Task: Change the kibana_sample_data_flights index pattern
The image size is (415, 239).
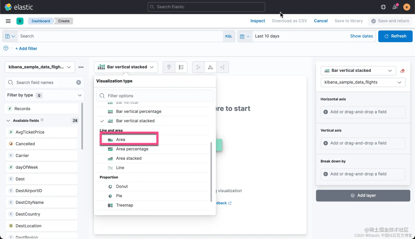Action: pyautogui.click(x=40, y=67)
